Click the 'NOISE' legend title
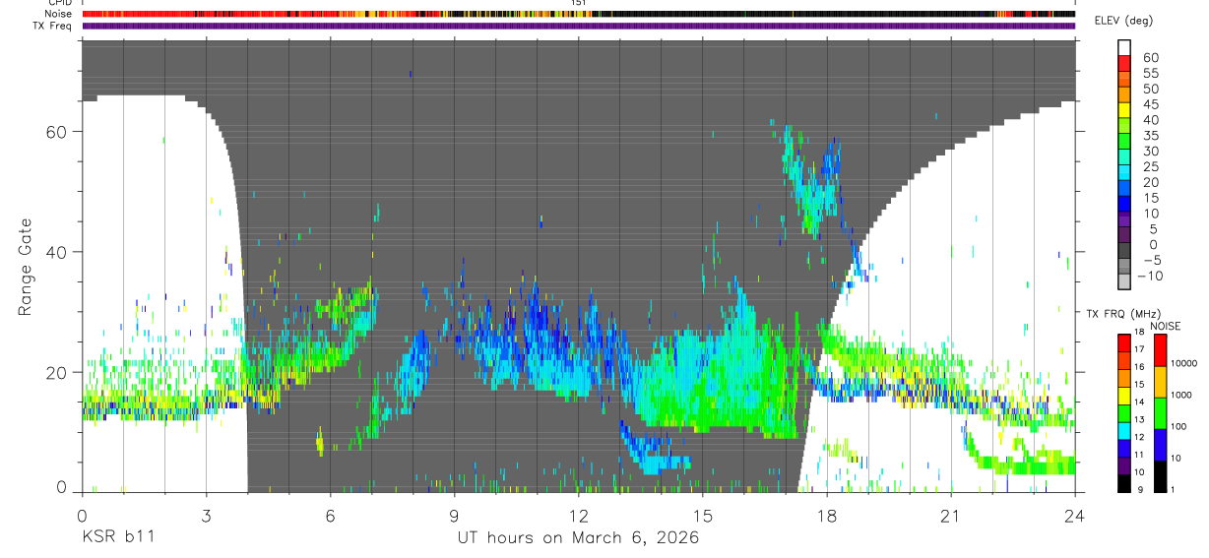 click(x=1165, y=326)
